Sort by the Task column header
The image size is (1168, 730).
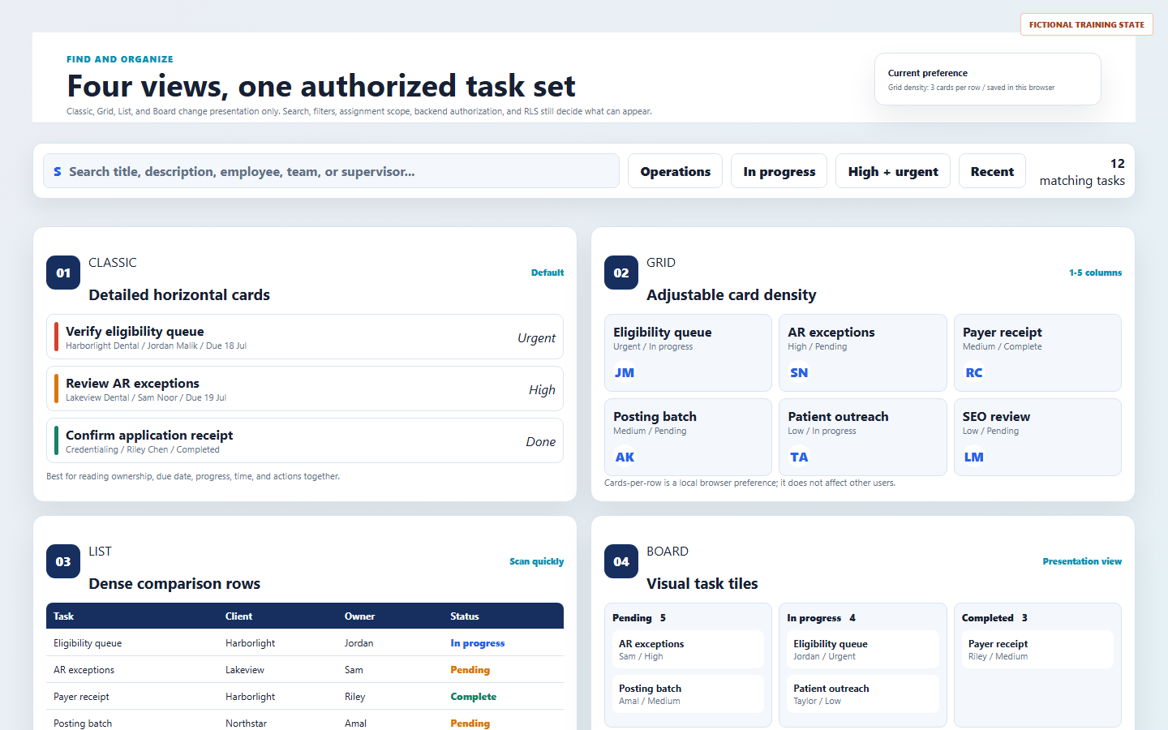coord(63,616)
